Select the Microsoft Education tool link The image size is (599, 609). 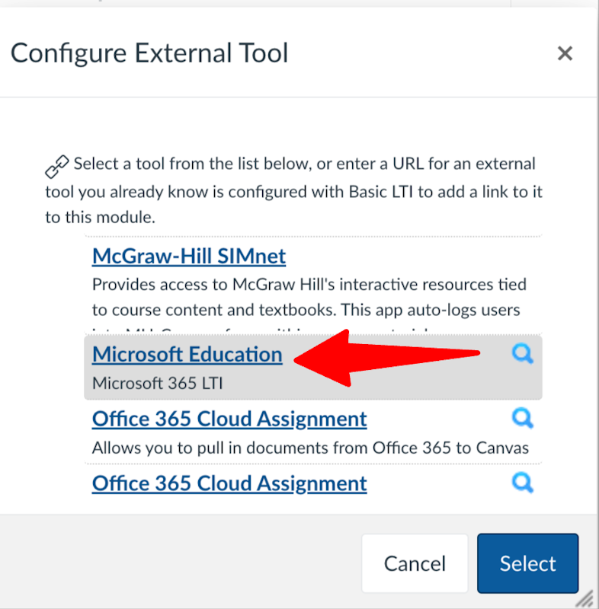[x=187, y=354]
